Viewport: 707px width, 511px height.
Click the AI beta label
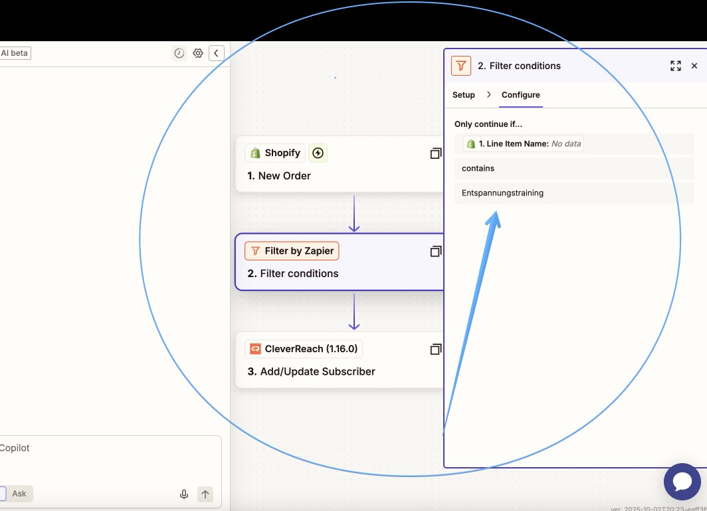click(x=15, y=53)
